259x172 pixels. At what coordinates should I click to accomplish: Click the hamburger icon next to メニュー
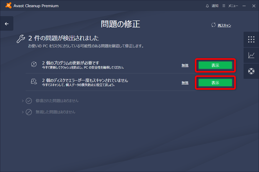click(224, 5)
